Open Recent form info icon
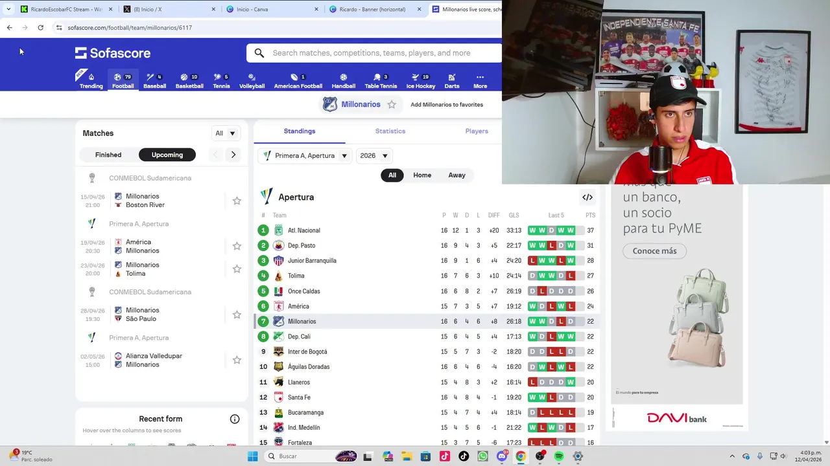This screenshot has width=830, height=466. click(x=235, y=419)
